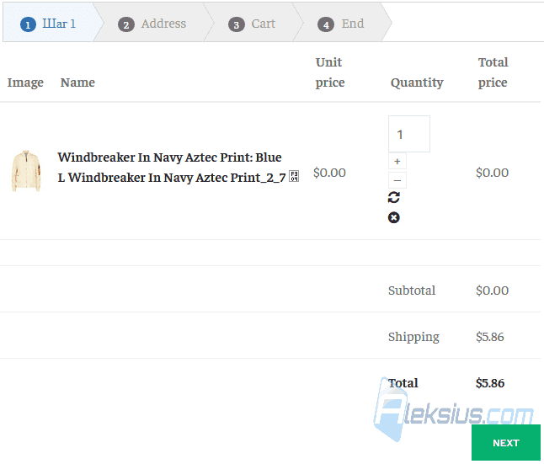Increase quantity with the plus button

pos(397,162)
